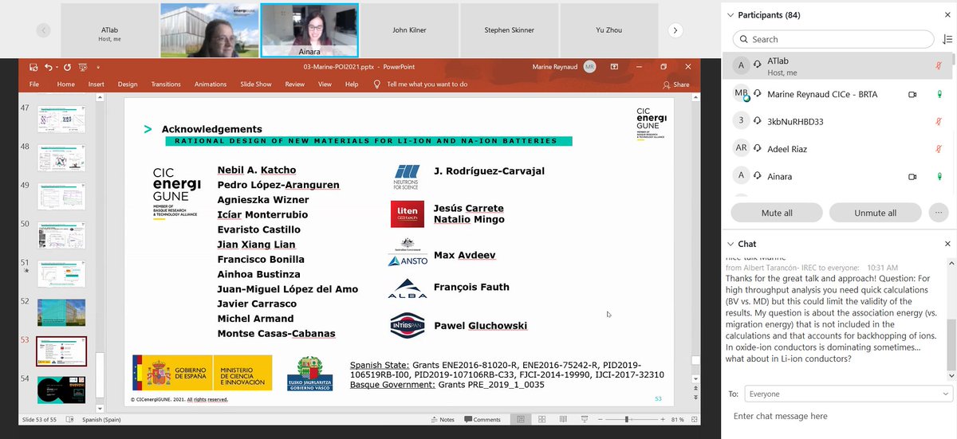
Task: Click the PowerPoint Redo icon
Action: coord(67,68)
